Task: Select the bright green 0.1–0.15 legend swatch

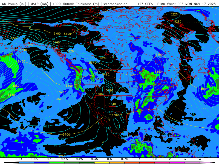Action: tap(57, 163)
